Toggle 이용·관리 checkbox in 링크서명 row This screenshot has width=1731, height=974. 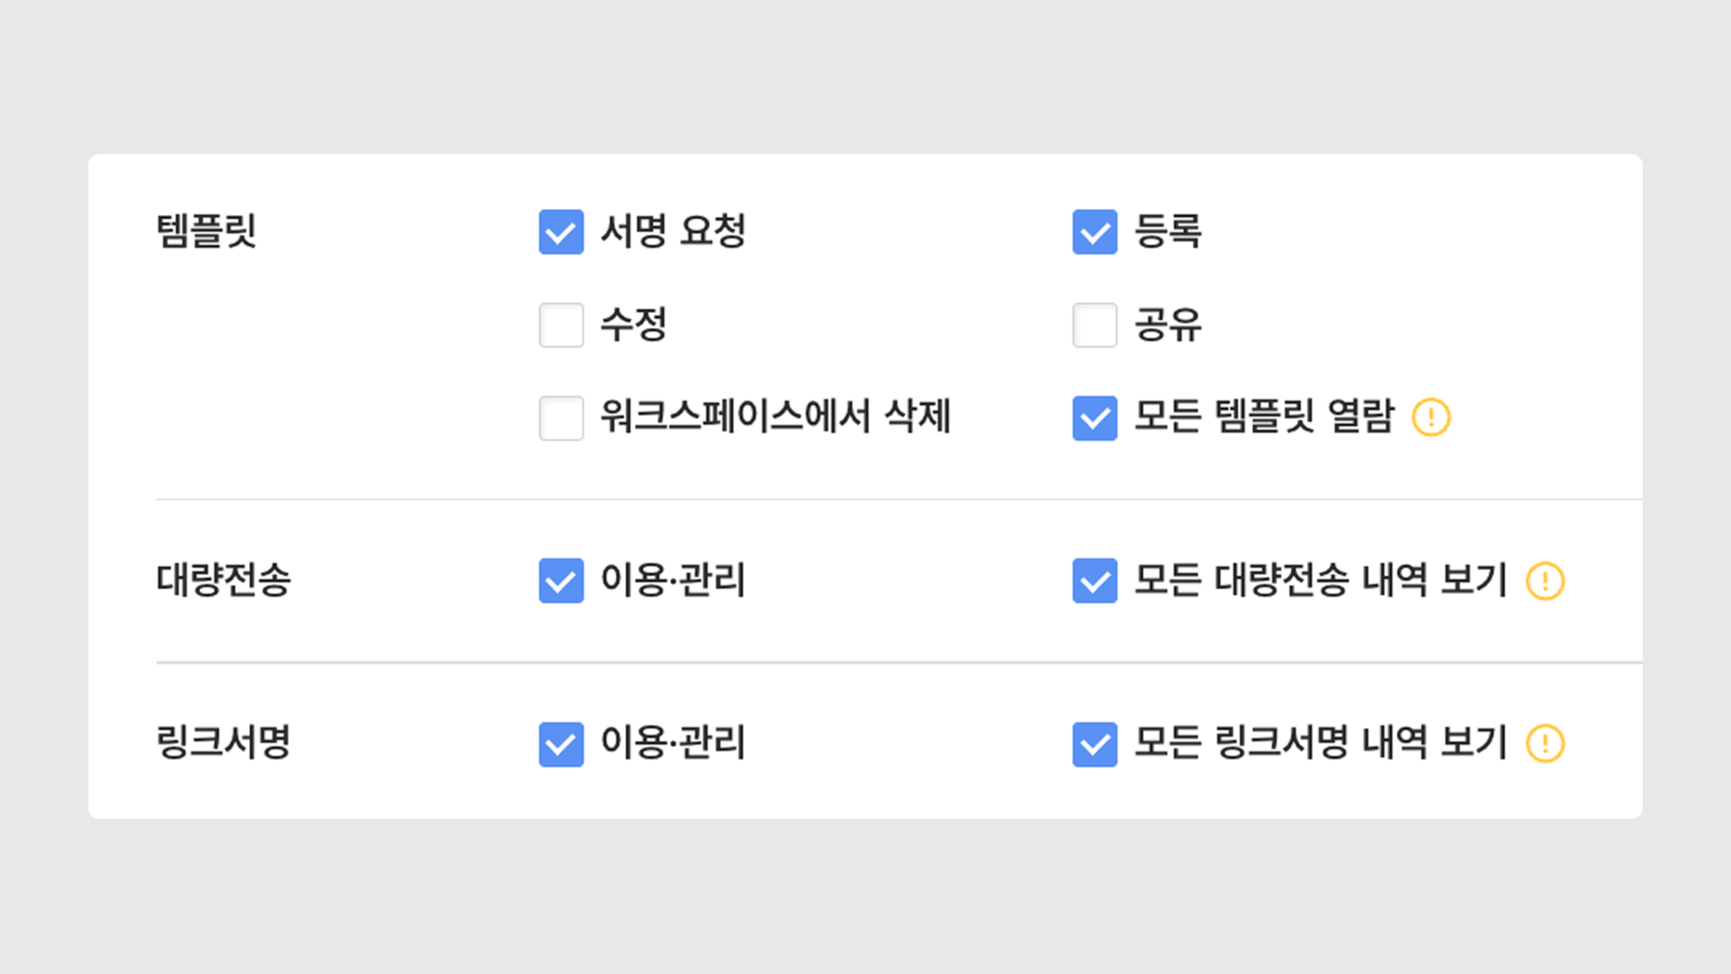click(561, 744)
